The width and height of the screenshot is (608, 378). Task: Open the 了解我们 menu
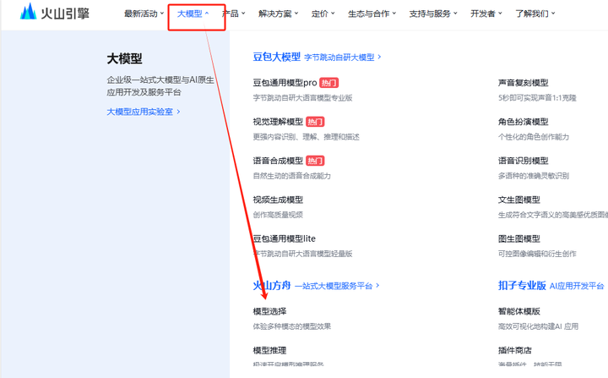pyautogui.click(x=535, y=14)
